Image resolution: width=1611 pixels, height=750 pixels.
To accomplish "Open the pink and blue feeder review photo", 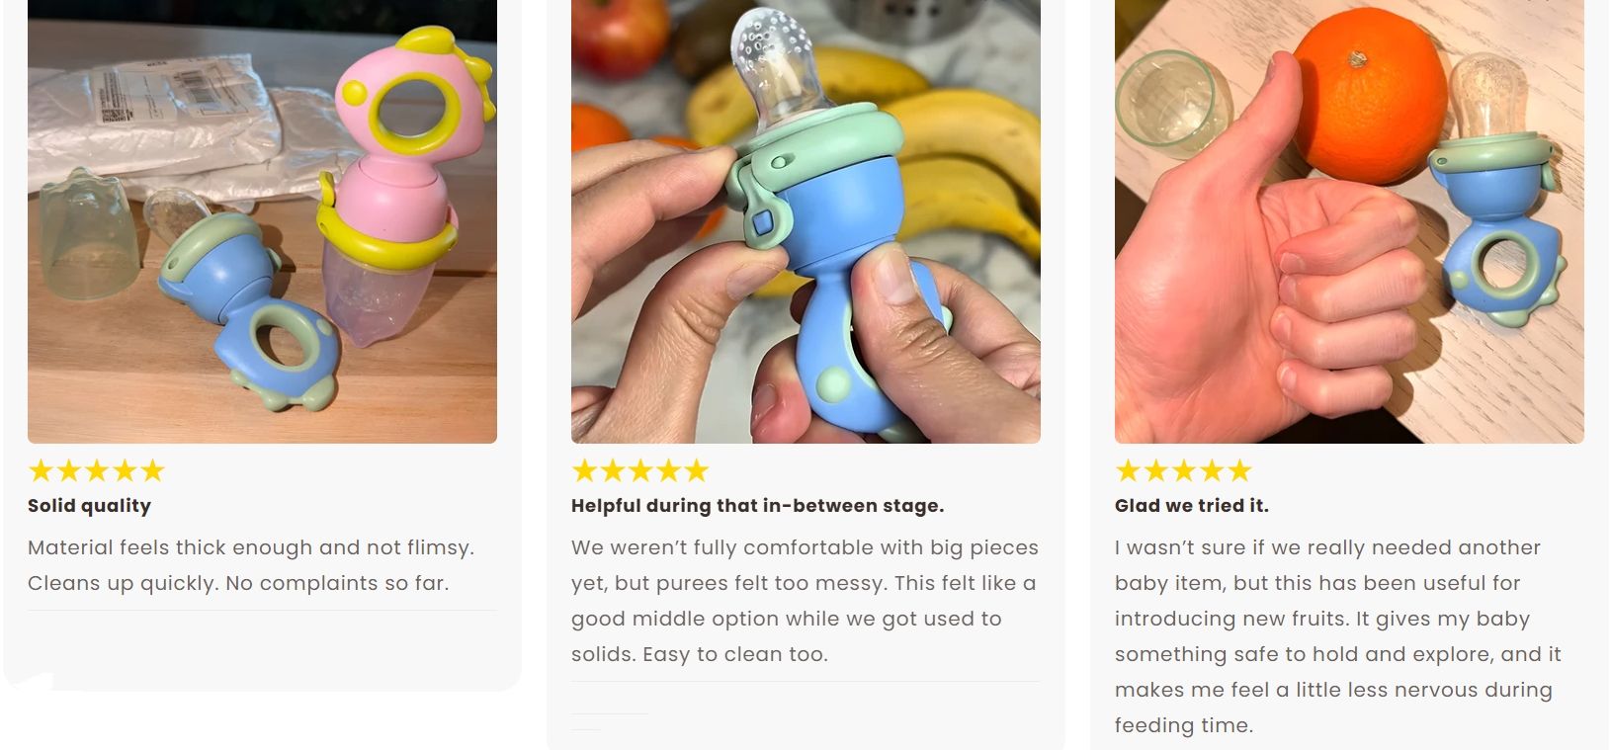I will point(262,221).
